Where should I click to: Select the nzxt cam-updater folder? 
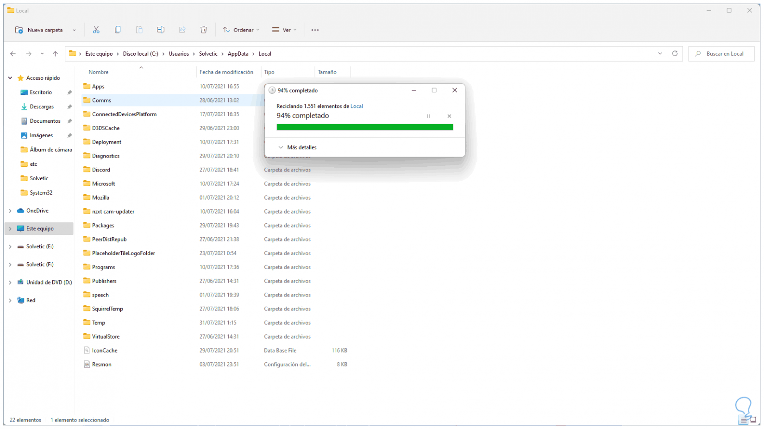pyautogui.click(x=113, y=211)
